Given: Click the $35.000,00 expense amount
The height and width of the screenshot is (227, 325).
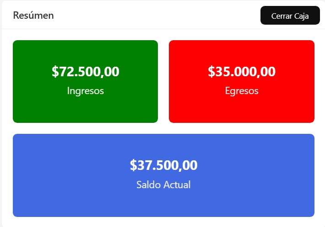Looking at the screenshot, I should pyautogui.click(x=242, y=72).
